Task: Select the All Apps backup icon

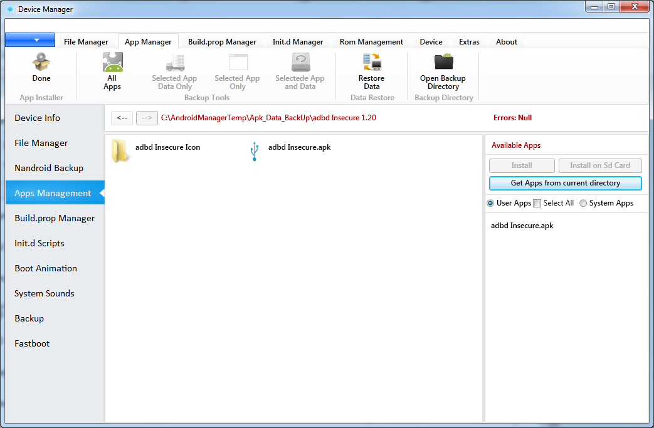Action: pyautogui.click(x=112, y=63)
